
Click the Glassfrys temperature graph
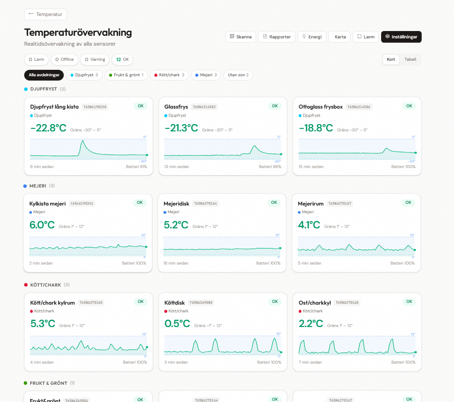[x=222, y=149]
